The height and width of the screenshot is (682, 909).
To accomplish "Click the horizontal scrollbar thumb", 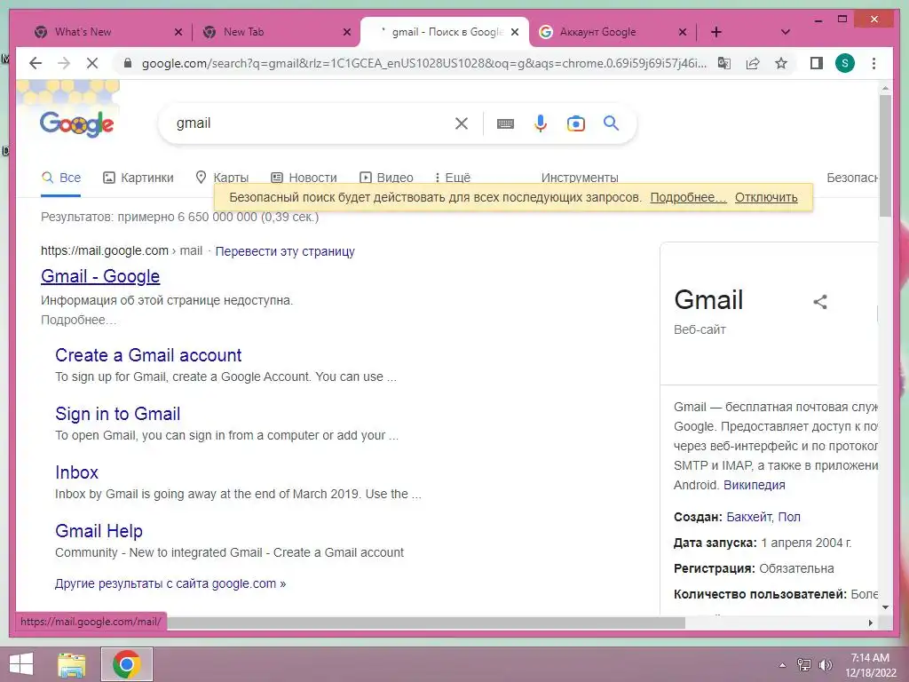I will pos(426,623).
